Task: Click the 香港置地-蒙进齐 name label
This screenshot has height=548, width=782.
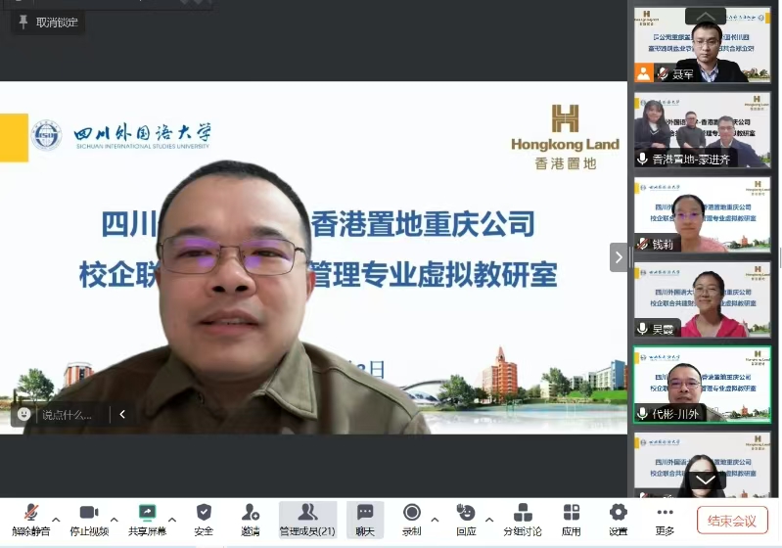Action: pyautogui.click(x=691, y=160)
